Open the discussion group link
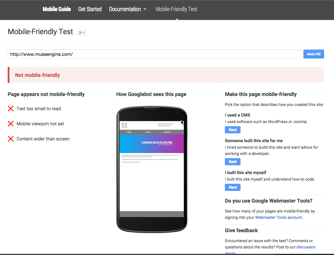The height and width of the screenshot is (255, 334). coord(306,247)
